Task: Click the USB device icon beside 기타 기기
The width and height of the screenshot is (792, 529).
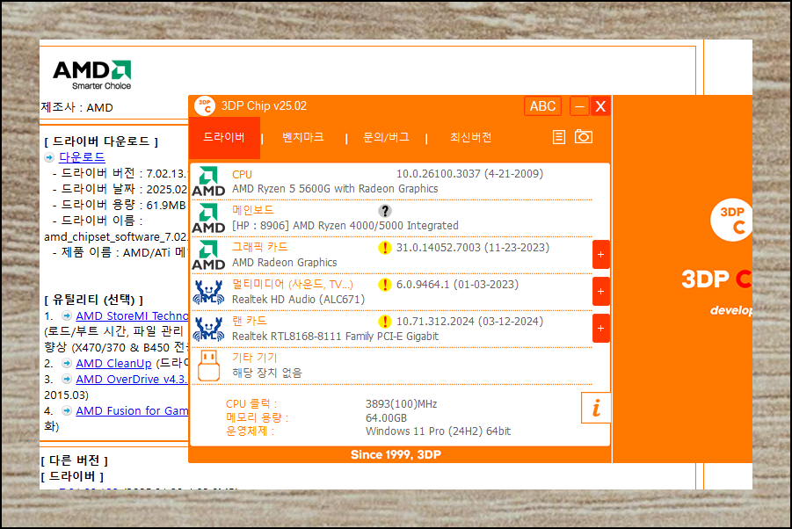Action: tap(208, 366)
